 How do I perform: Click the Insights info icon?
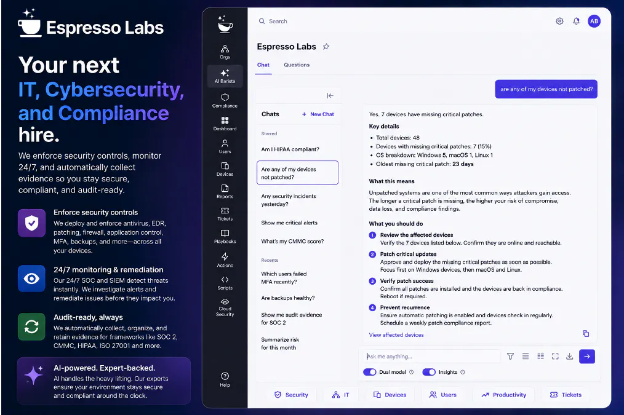point(462,372)
